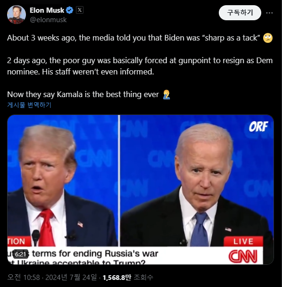Click the 1,568.8만 조회수 view count

pos(128,277)
